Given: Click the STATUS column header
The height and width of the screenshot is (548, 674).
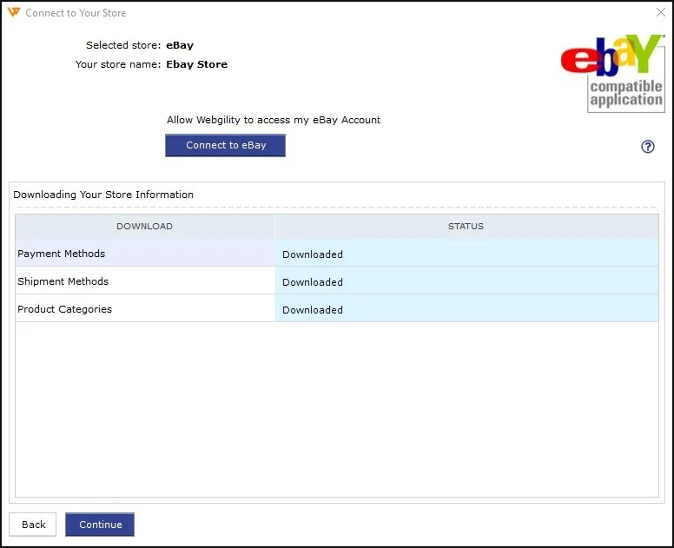Looking at the screenshot, I should point(466,227).
